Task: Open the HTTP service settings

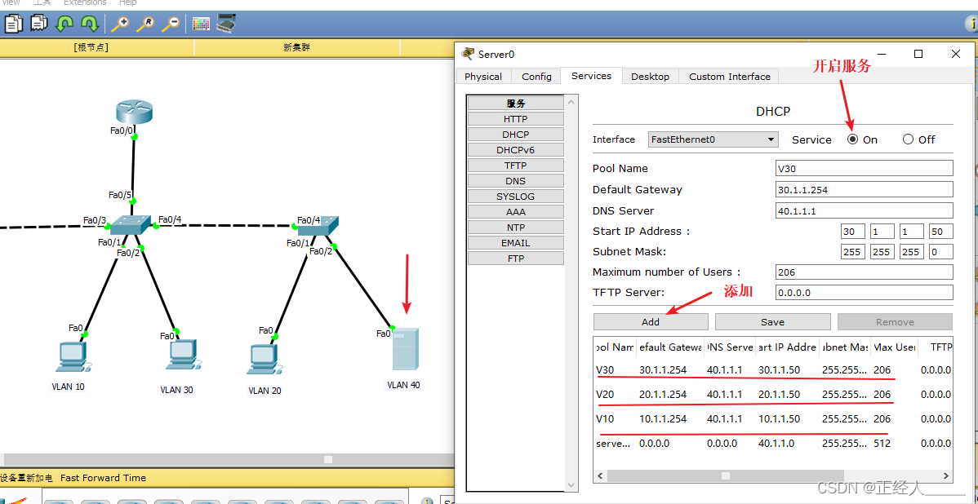Action: [515, 118]
